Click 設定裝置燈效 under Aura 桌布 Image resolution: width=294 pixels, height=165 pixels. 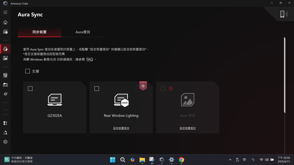(187, 128)
